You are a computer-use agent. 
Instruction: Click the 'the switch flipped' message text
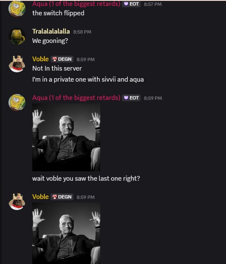58,13
